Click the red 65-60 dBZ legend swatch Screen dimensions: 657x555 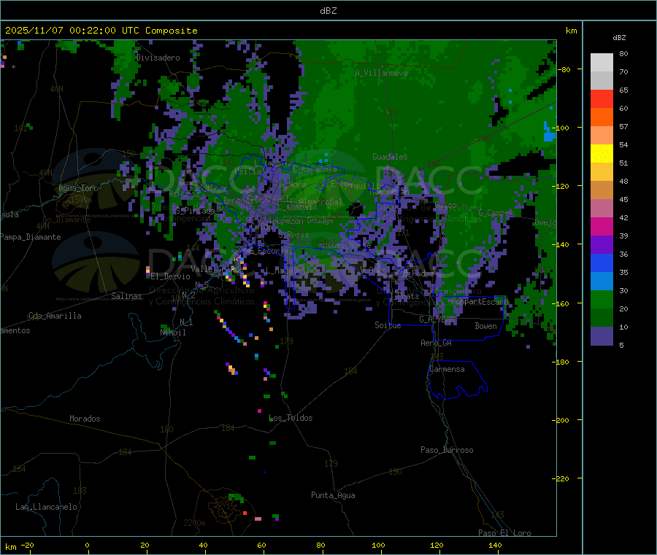[x=602, y=98]
